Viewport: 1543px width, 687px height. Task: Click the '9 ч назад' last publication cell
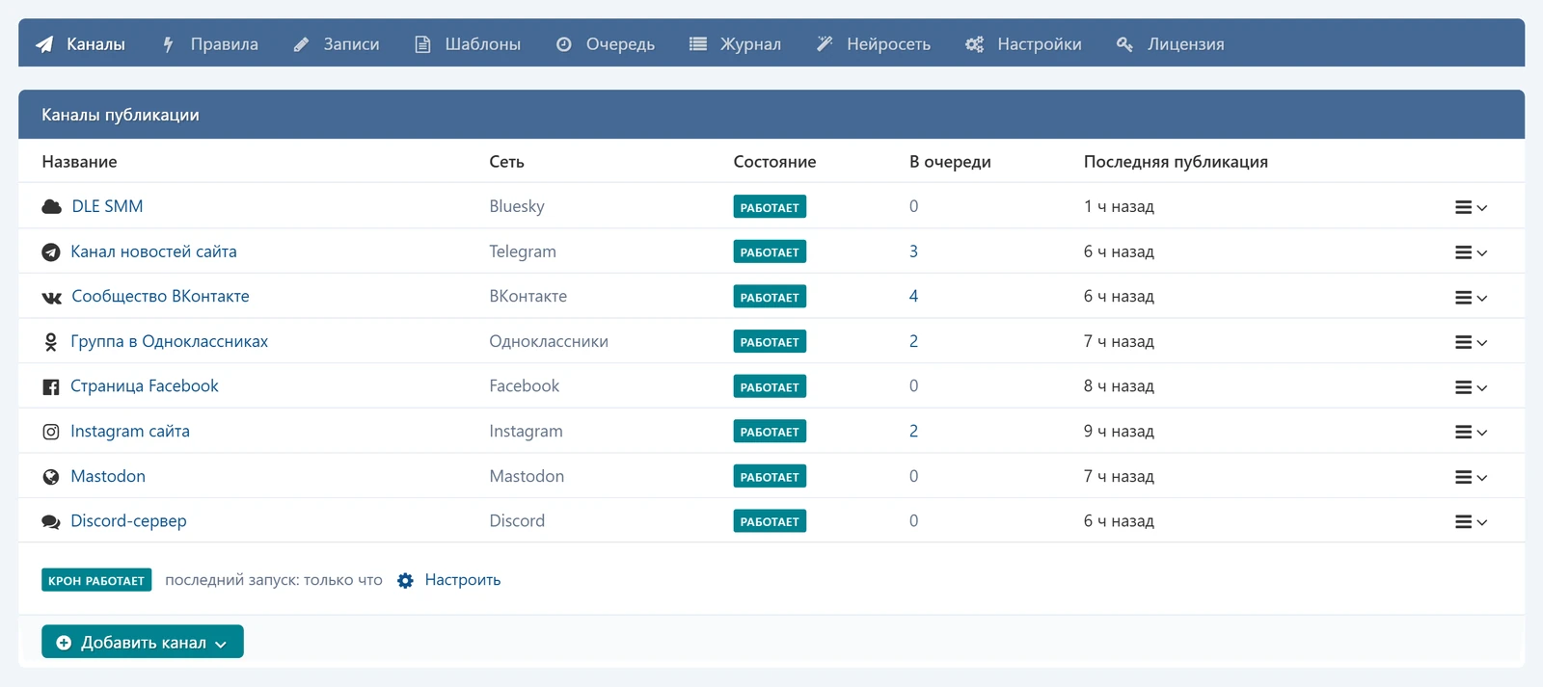tap(1119, 431)
